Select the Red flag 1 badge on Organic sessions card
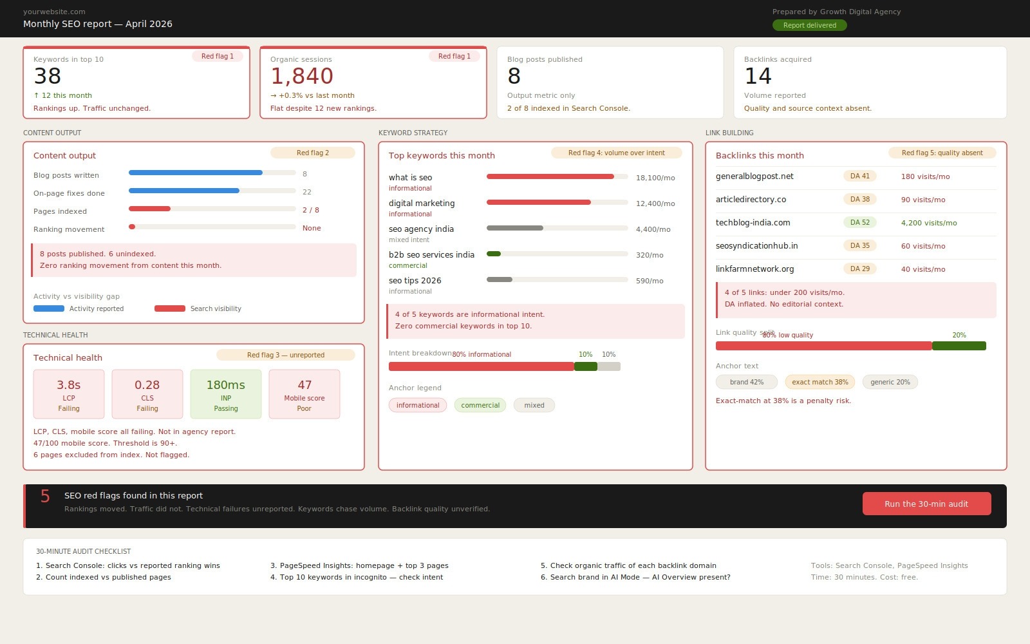The image size is (1030, 644). pos(454,56)
